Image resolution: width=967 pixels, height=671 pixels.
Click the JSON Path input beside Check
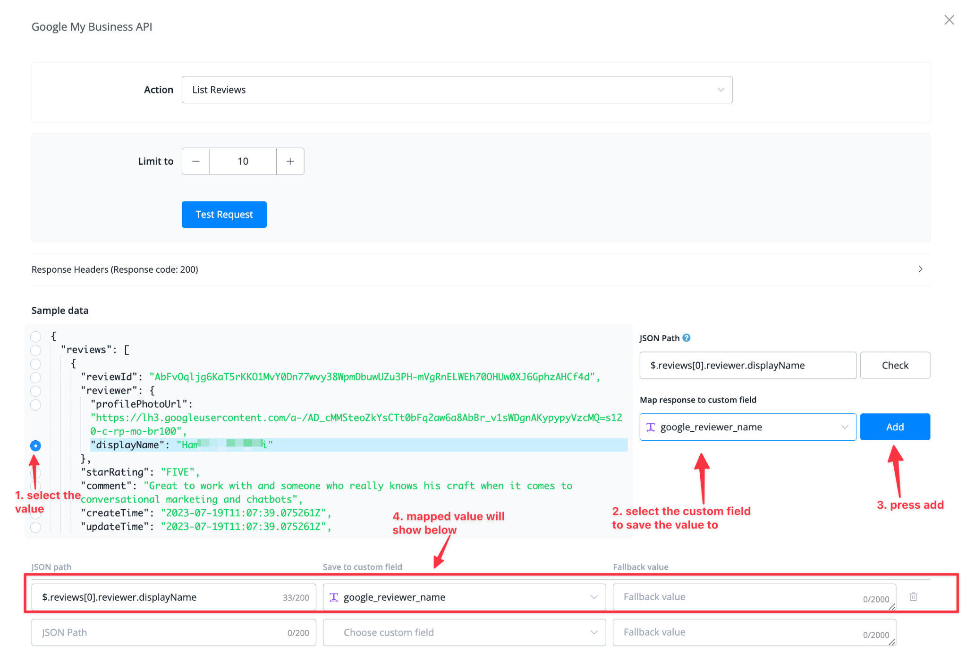(747, 365)
